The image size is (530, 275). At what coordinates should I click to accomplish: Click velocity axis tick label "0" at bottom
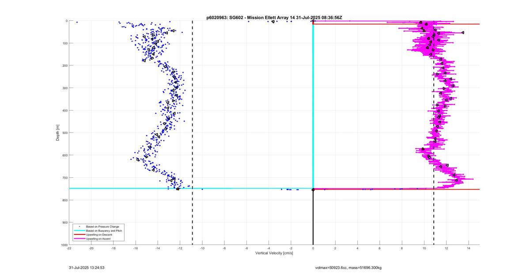coord(313,248)
